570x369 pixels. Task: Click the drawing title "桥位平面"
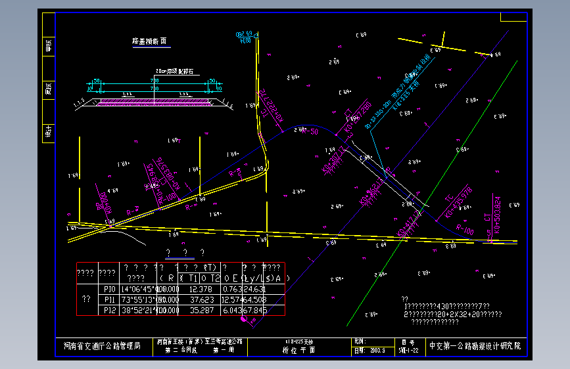pyautogui.click(x=299, y=350)
